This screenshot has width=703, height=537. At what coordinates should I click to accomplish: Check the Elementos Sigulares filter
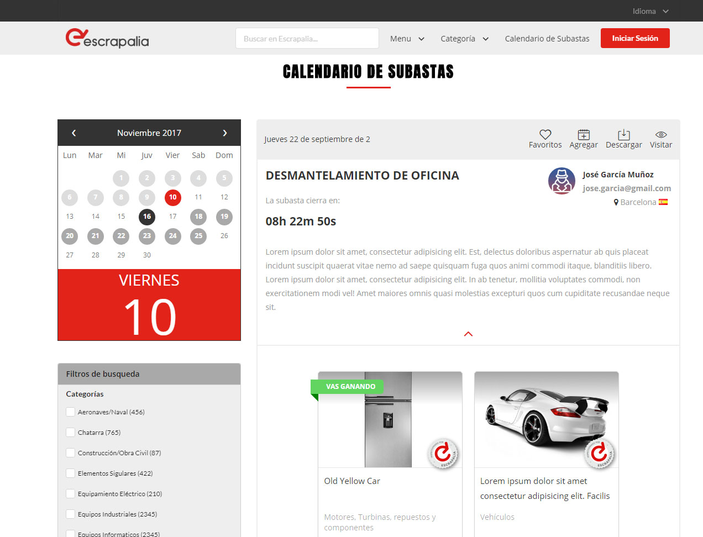pyautogui.click(x=70, y=473)
